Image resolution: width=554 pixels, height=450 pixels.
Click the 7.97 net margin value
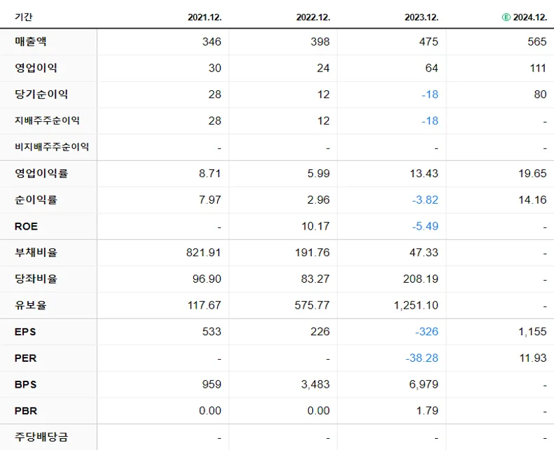click(210, 199)
